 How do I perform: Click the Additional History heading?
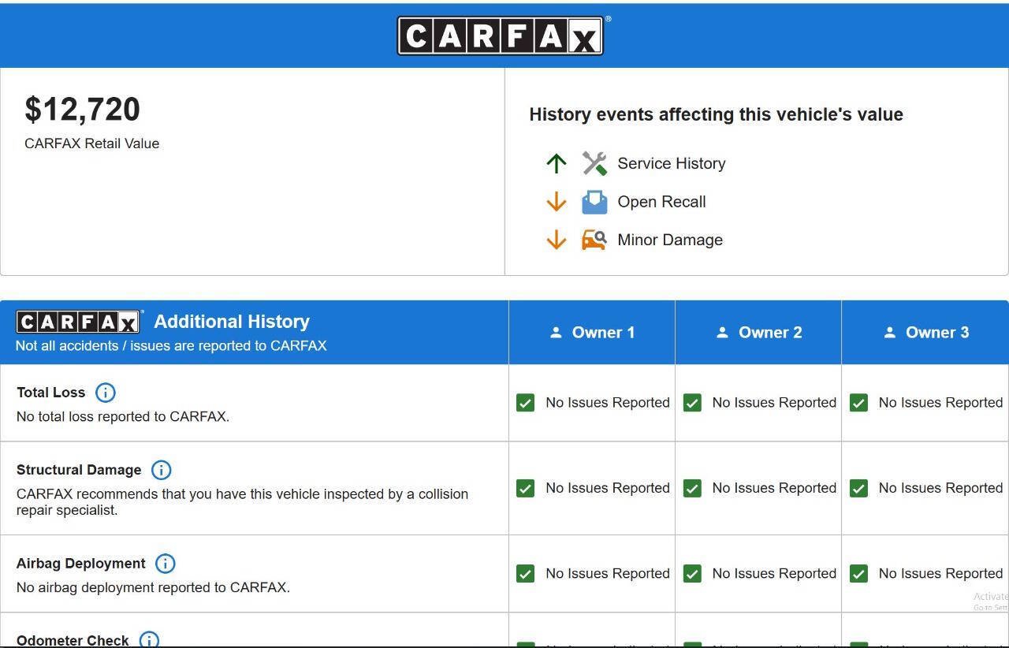(232, 322)
